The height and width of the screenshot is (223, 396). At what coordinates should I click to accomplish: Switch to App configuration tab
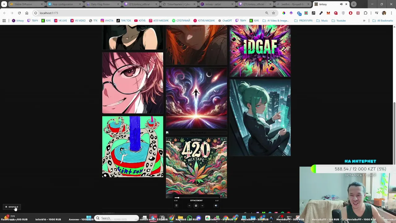coord(65,4)
